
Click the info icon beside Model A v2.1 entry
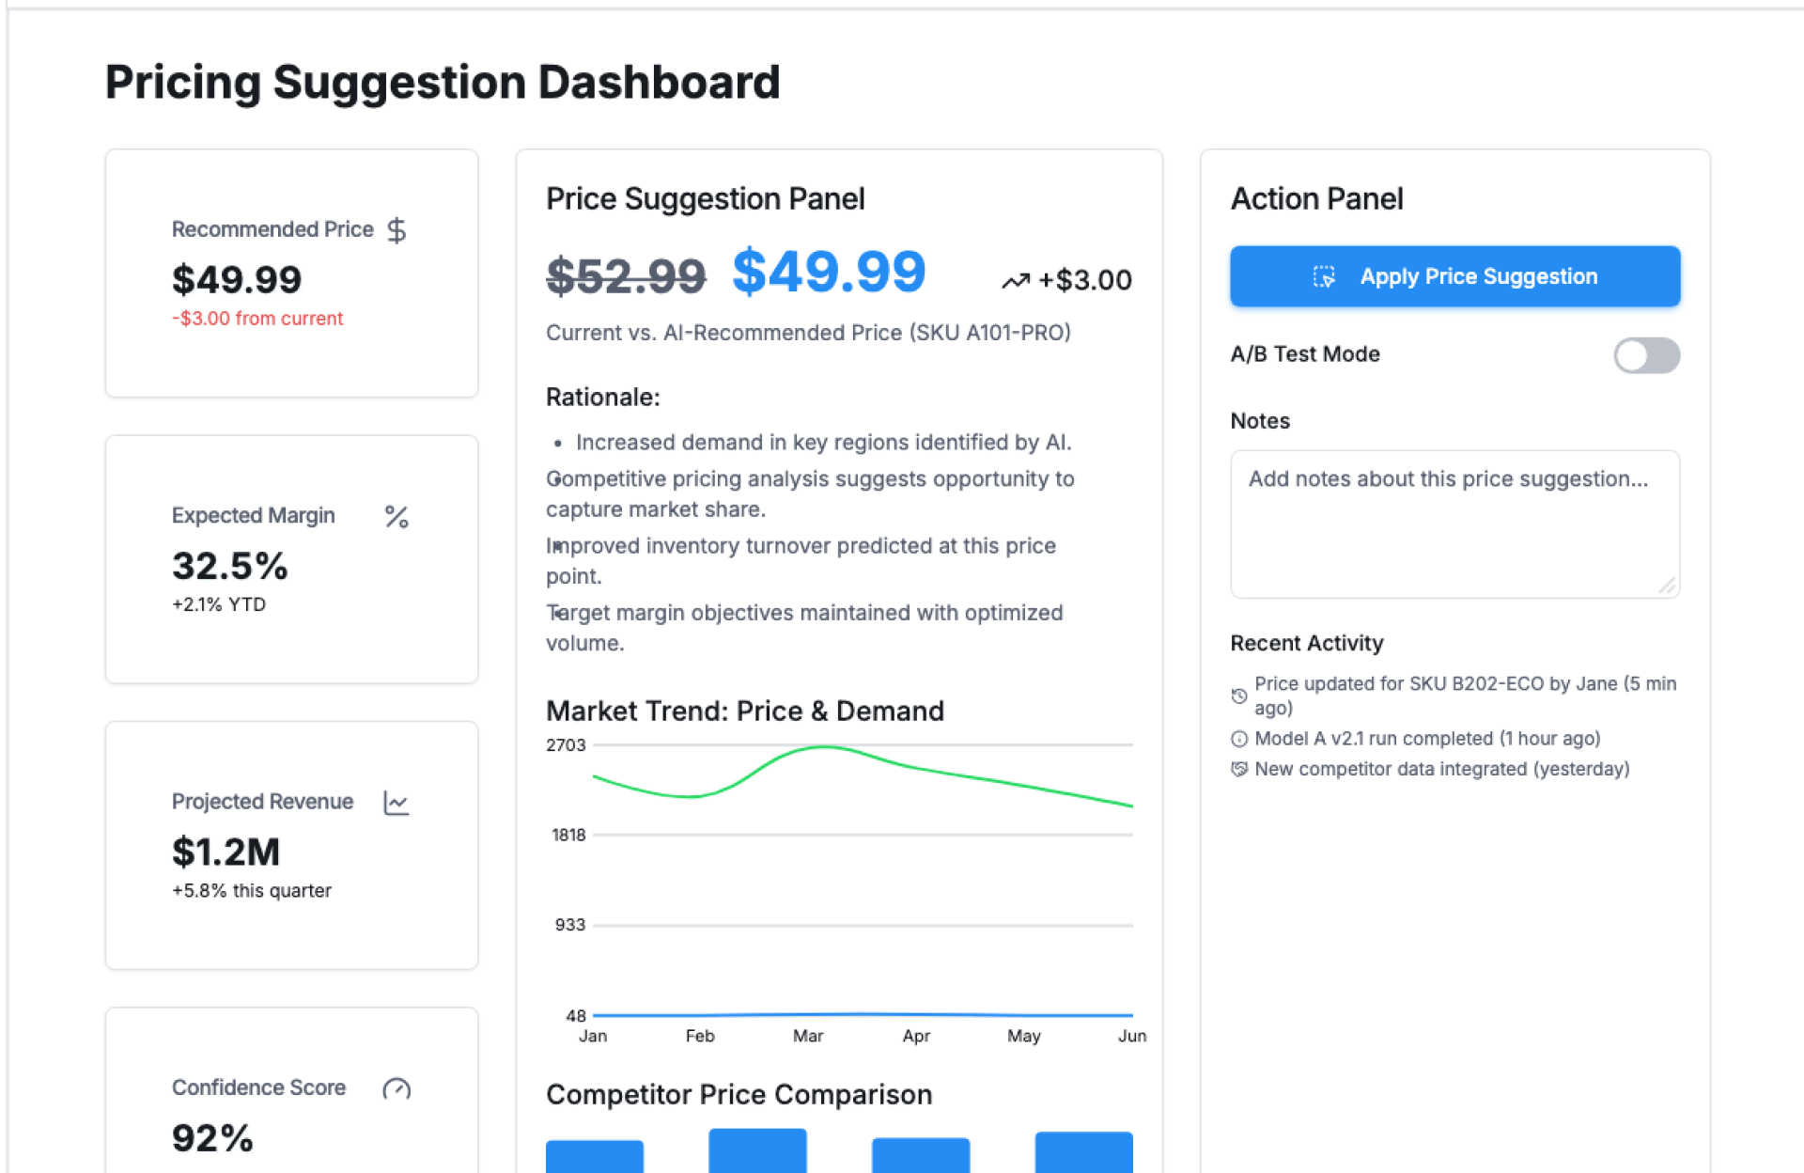point(1239,739)
